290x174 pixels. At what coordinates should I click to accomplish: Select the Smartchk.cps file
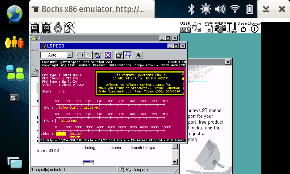tap(143, 148)
